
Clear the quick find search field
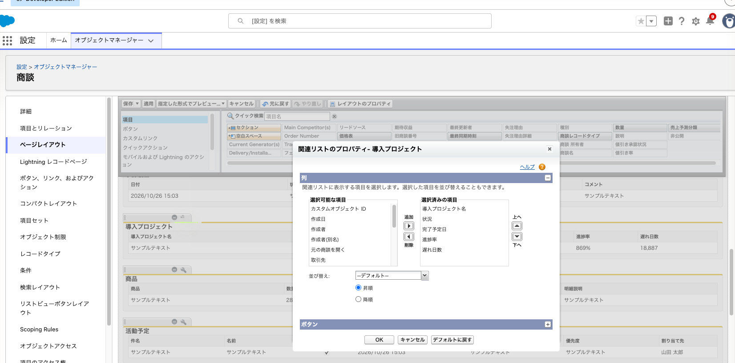coord(334,116)
